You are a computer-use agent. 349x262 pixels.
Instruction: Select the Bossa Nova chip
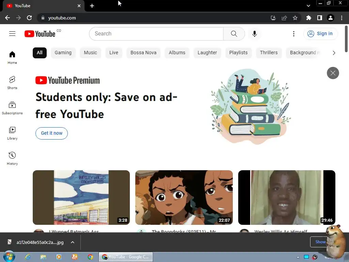point(143,53)
